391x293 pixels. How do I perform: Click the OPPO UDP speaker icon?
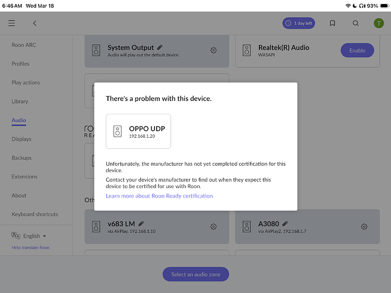[117, 131]
